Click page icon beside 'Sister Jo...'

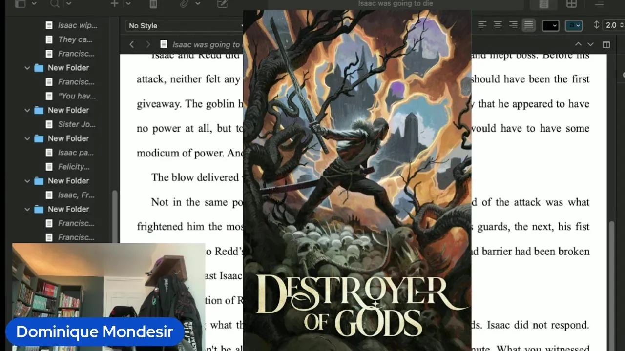tap(49, 124)
